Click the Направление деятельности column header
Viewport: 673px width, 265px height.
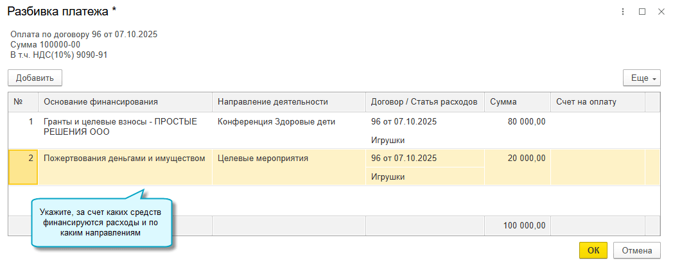click(x=288, y=101)
